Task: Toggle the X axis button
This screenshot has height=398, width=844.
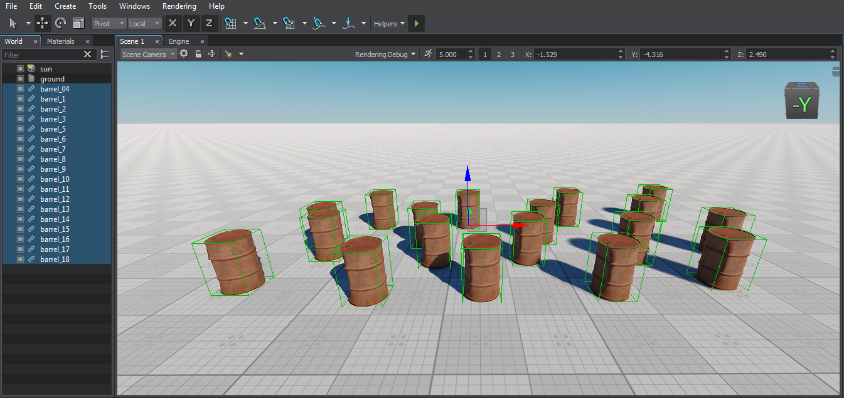Action: coord(173,24)
